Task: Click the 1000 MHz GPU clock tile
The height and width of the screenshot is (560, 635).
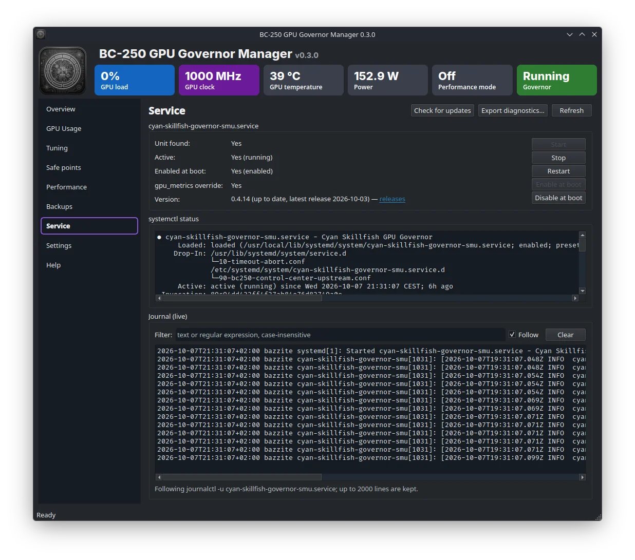Action: [x=219, y=80]
